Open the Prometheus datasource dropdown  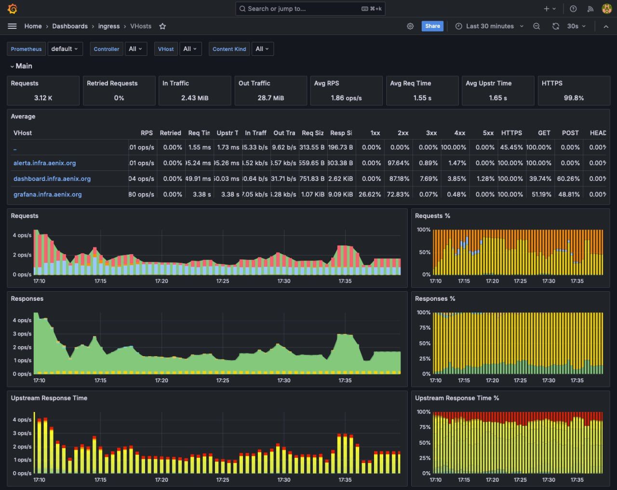(x=65, y=49)
